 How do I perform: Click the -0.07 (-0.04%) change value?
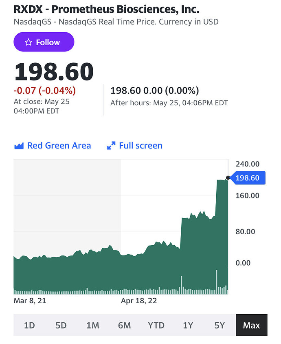pos(45,91)
